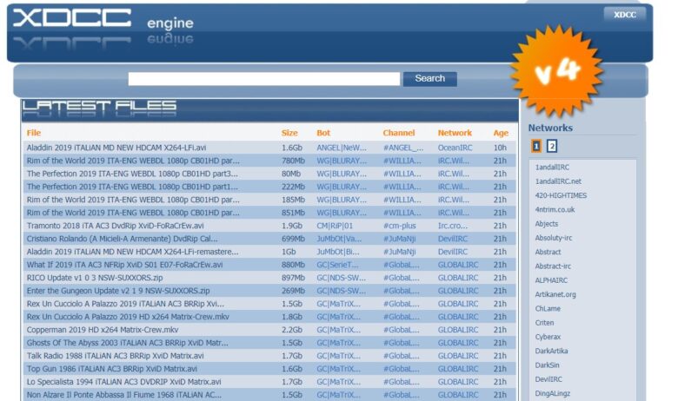The height and width of the screenshot is (401, 678).
Task: Sort table by Bot column header
Action: point(323,133)
